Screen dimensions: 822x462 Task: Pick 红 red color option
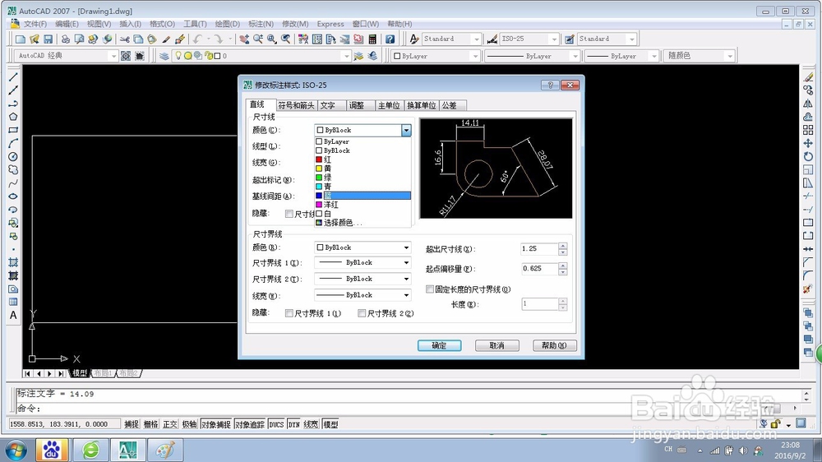(363, 159)
